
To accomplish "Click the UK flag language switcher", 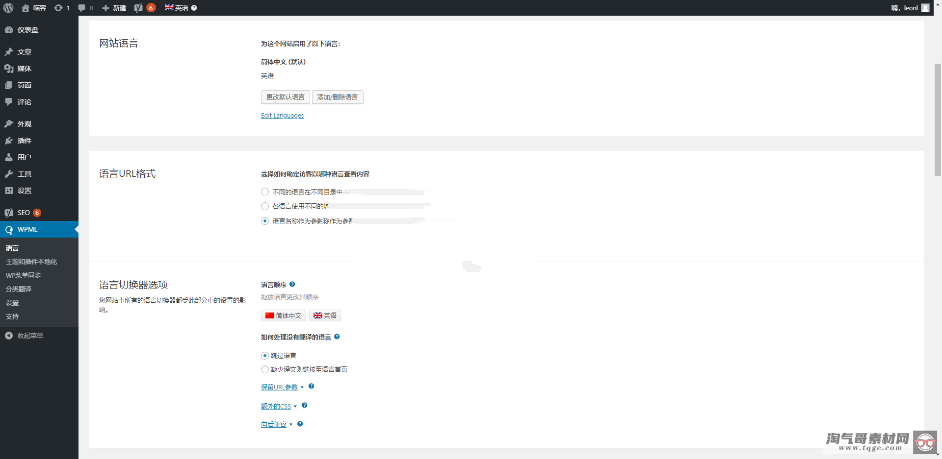I will pyautogui.click(x=169, y=7).
